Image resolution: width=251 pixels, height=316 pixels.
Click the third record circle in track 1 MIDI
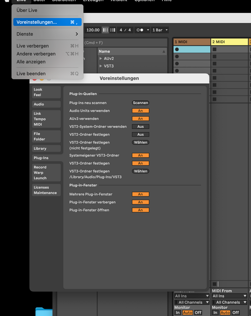177,64
